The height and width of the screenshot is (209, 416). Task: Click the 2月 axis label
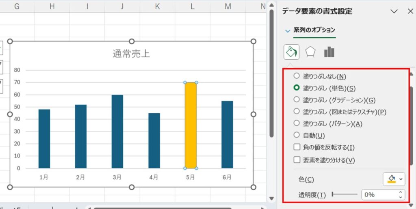point(80,177)
